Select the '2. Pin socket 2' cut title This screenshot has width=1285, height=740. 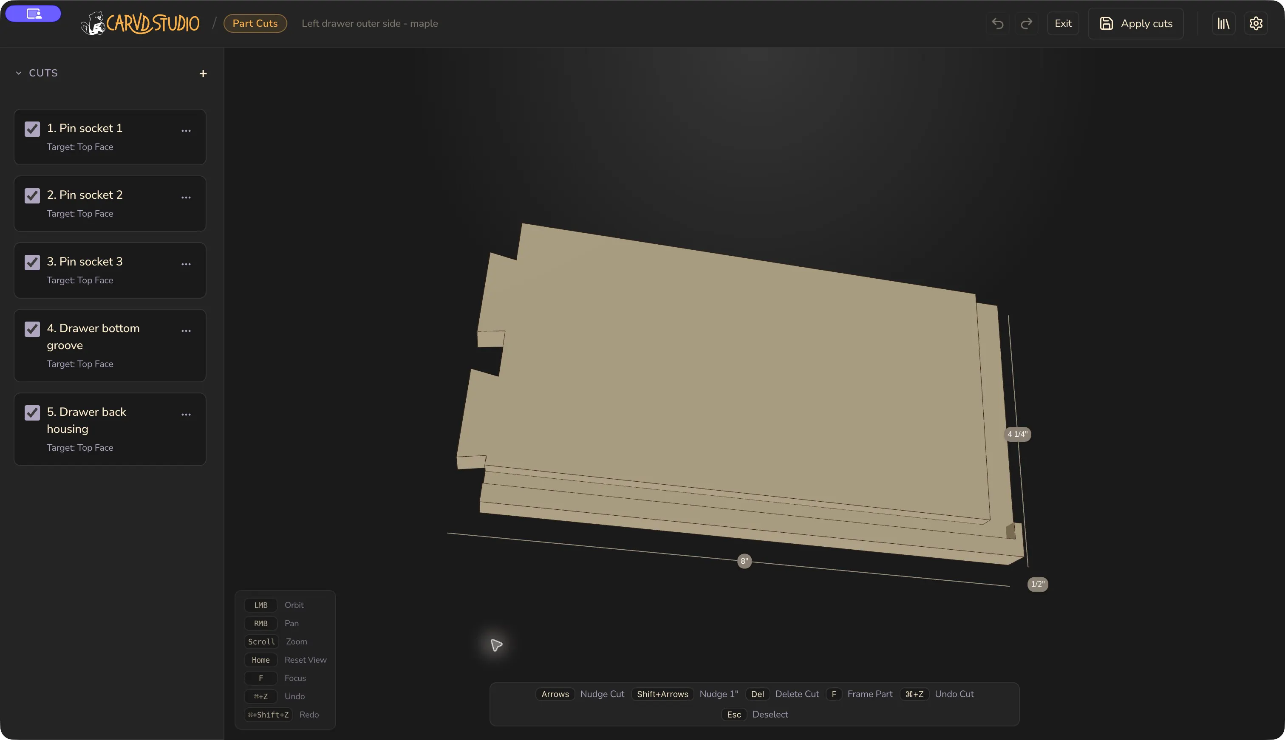pyautogui.click(x=85, y=195)
